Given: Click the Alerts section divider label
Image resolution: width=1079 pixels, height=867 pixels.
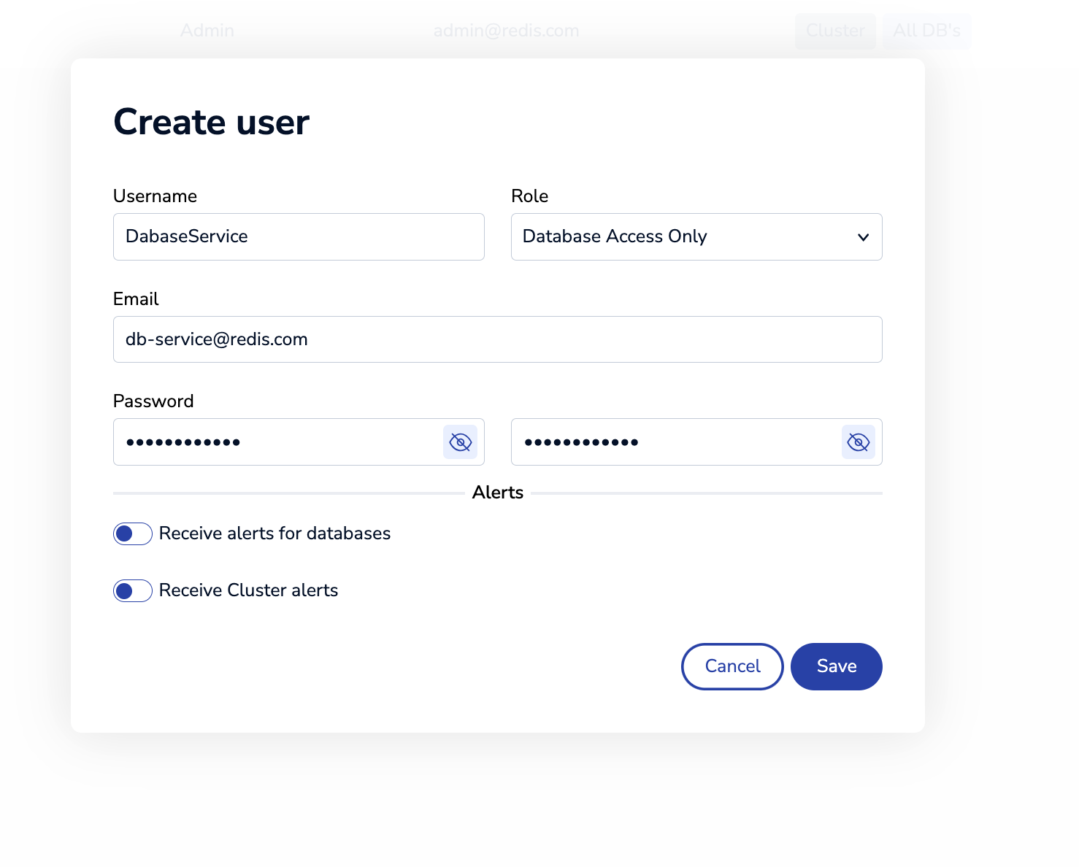Looking at the screenshot, I should [498, 493].
